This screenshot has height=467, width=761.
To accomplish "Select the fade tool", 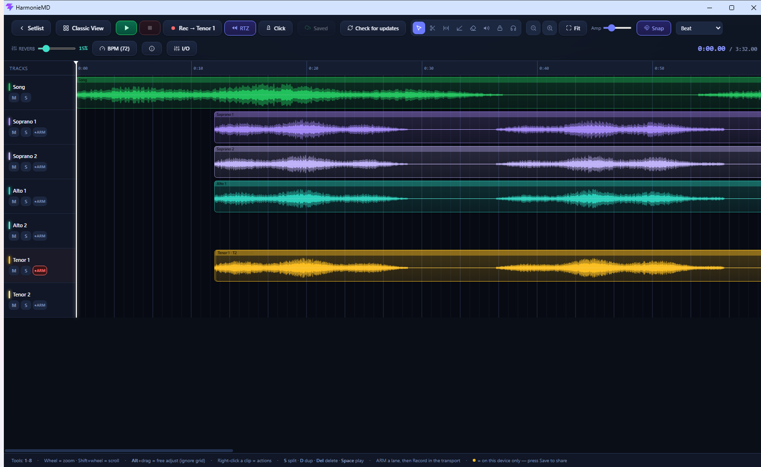I will tap(459, 28).
